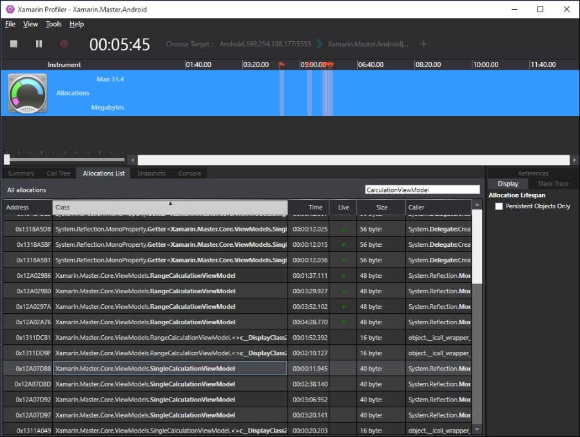Select row with address 0x1318A5BF
The image size is (580, 437).
(237, 244)
